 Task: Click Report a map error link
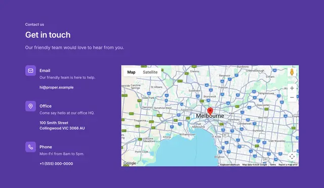288,165
